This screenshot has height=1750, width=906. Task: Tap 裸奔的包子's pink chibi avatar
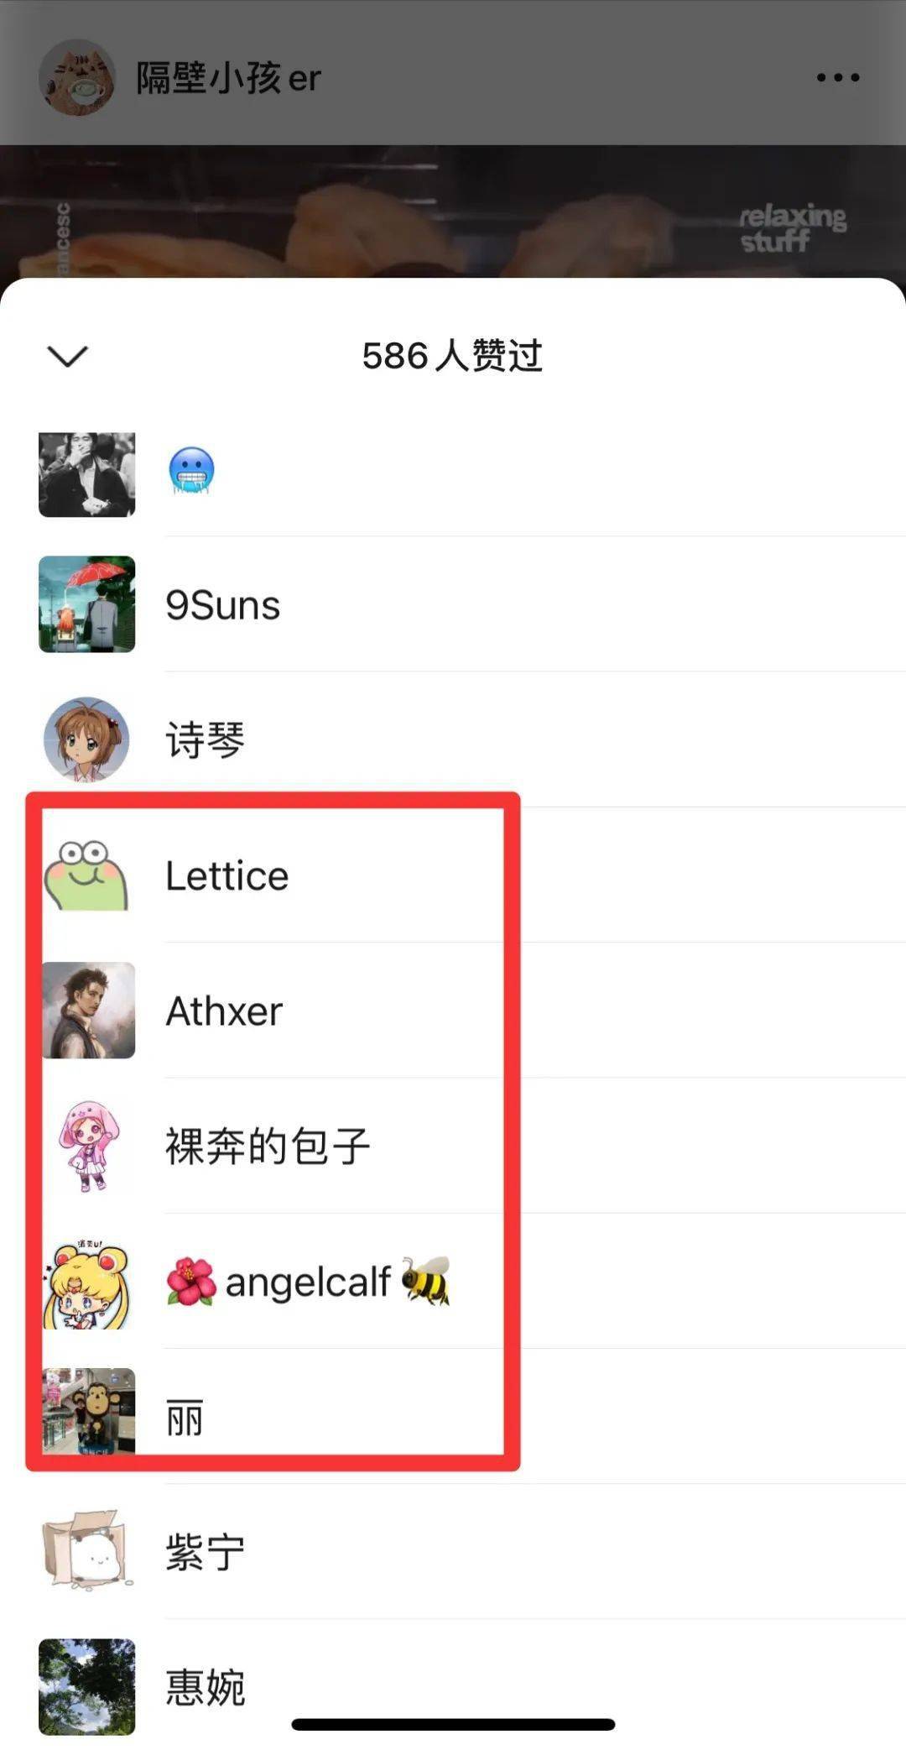pyautogui.click(x=87, y=1146)
